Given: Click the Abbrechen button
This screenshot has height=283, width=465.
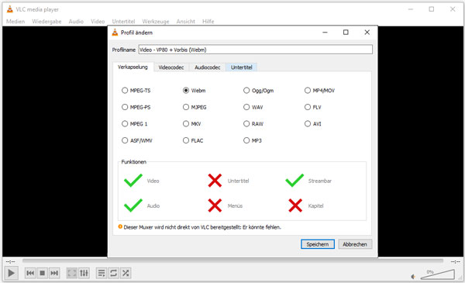Looking at the screenshot, I should 355,244.
